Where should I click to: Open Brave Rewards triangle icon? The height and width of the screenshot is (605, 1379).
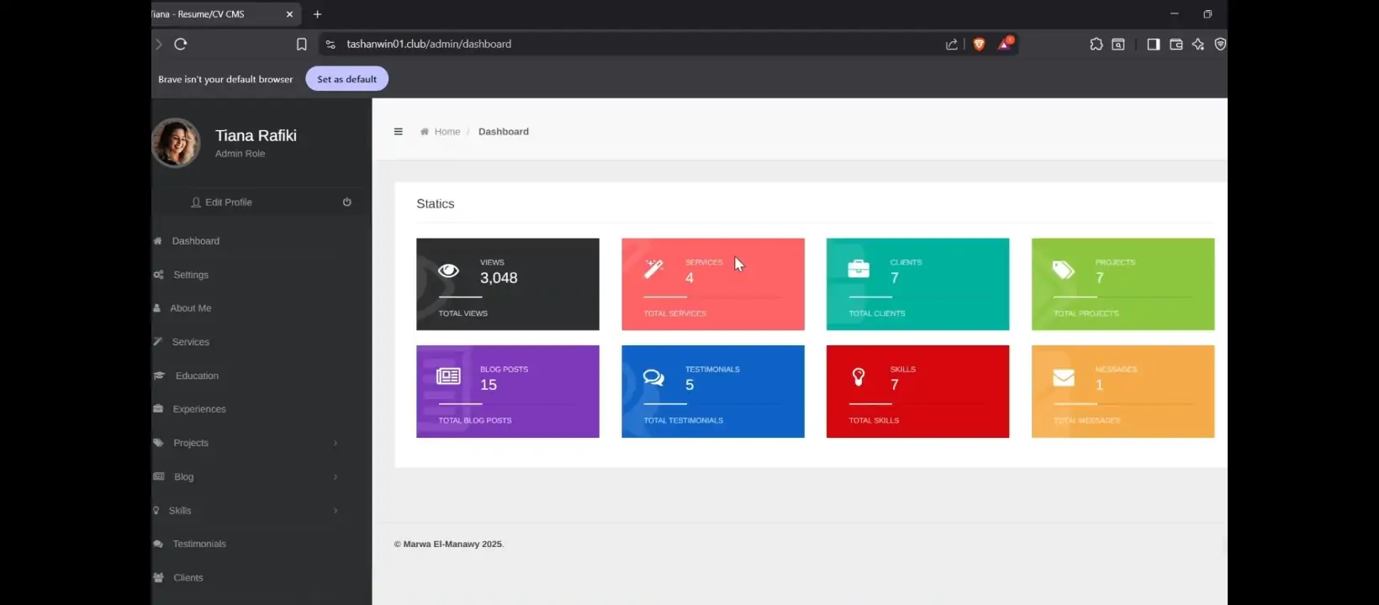click(1005, 44)
